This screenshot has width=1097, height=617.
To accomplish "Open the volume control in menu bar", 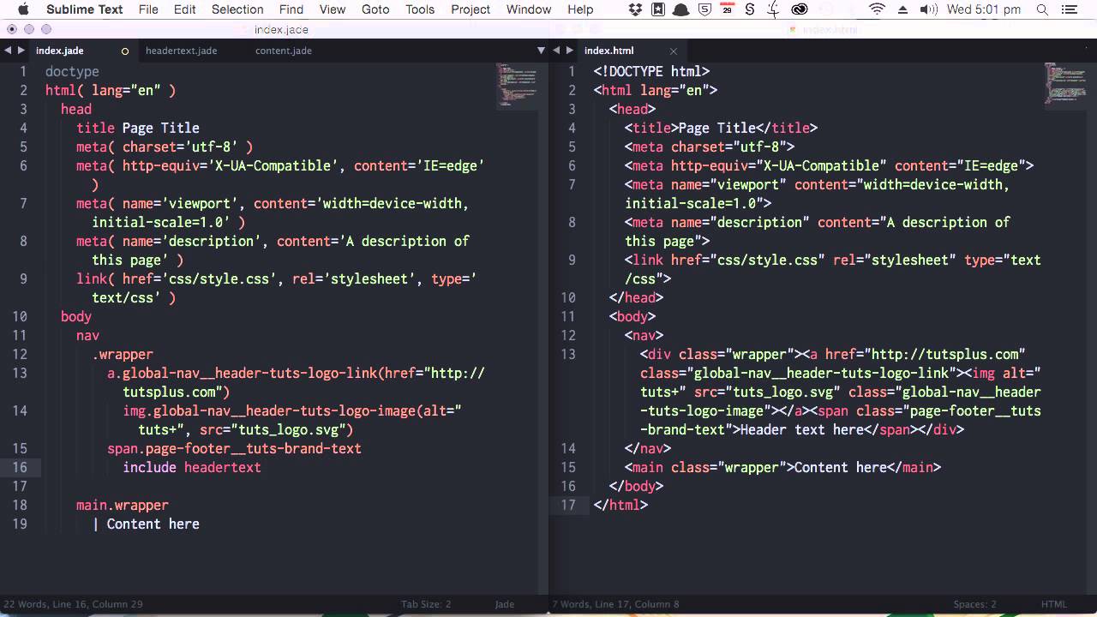I will 928,9.
